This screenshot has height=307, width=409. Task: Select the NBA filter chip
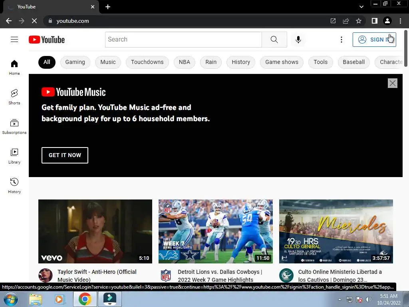pyautogui.click(x=185, y=62)
